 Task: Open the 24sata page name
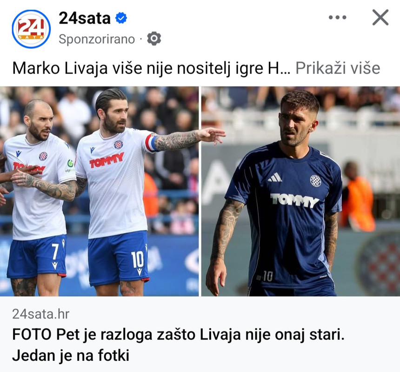pos(85,18)
